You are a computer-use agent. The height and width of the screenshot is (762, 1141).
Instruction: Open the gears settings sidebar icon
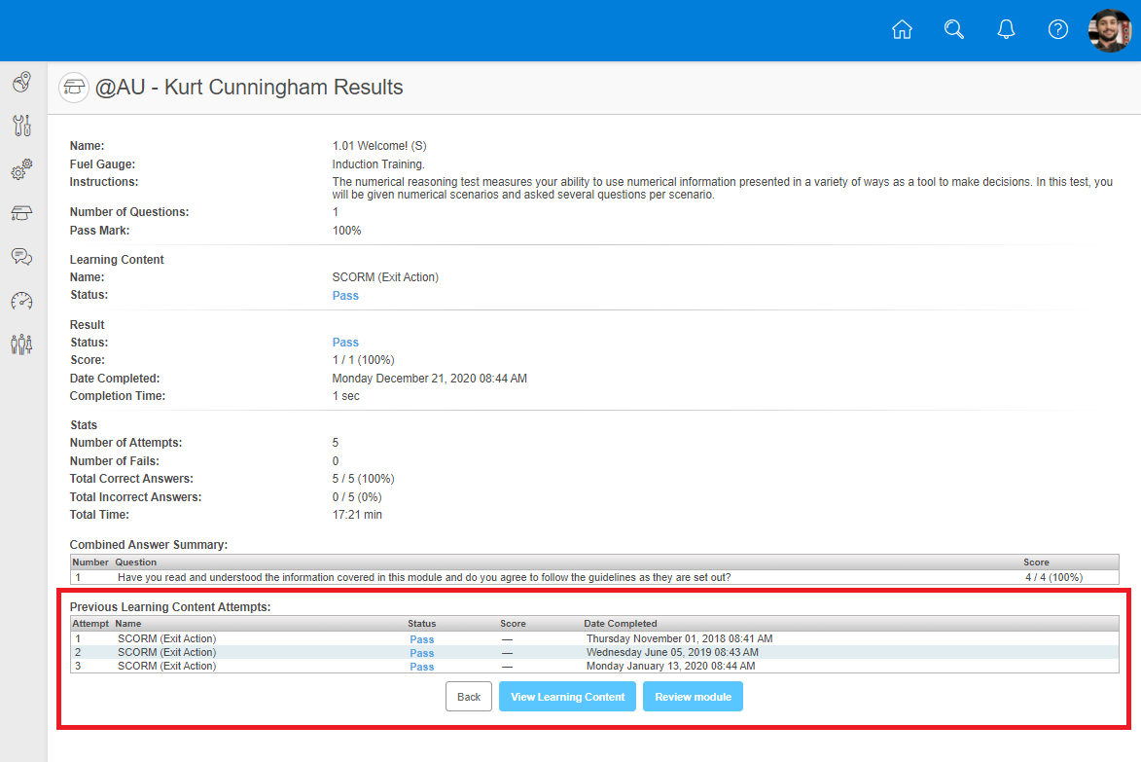(x=22, y=169)
